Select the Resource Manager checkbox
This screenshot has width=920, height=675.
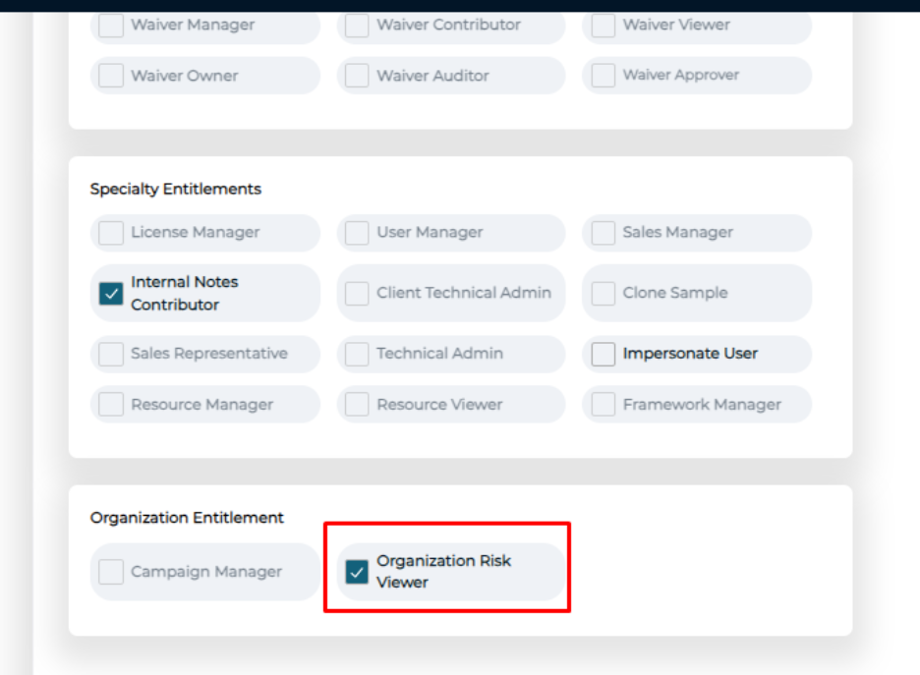[x=111, y=405]
